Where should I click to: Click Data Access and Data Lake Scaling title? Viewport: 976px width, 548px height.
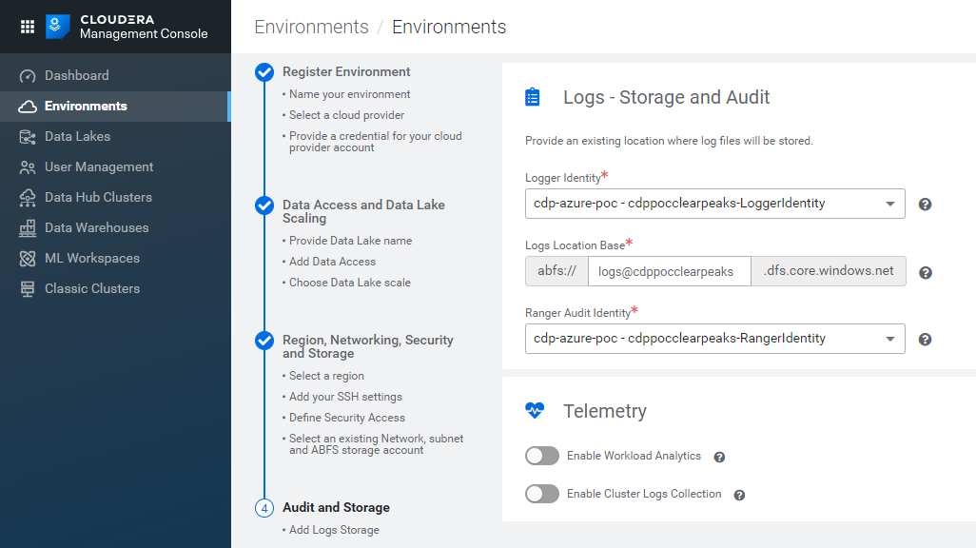[x=363, y=211]
